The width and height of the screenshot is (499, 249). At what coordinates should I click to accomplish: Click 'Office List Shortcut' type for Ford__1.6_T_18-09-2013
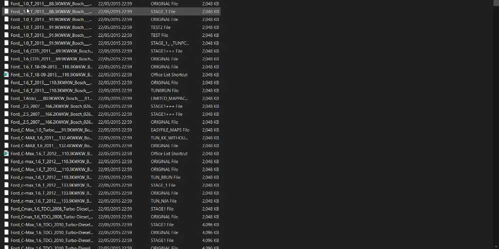pos(169,74)
